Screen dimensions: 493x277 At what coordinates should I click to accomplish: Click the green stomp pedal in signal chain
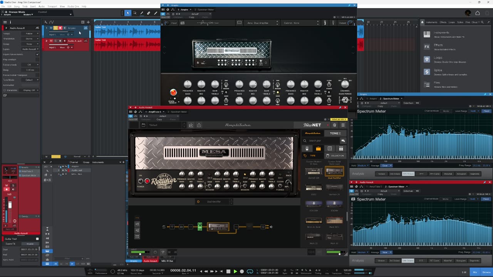(x=200, y=227)
